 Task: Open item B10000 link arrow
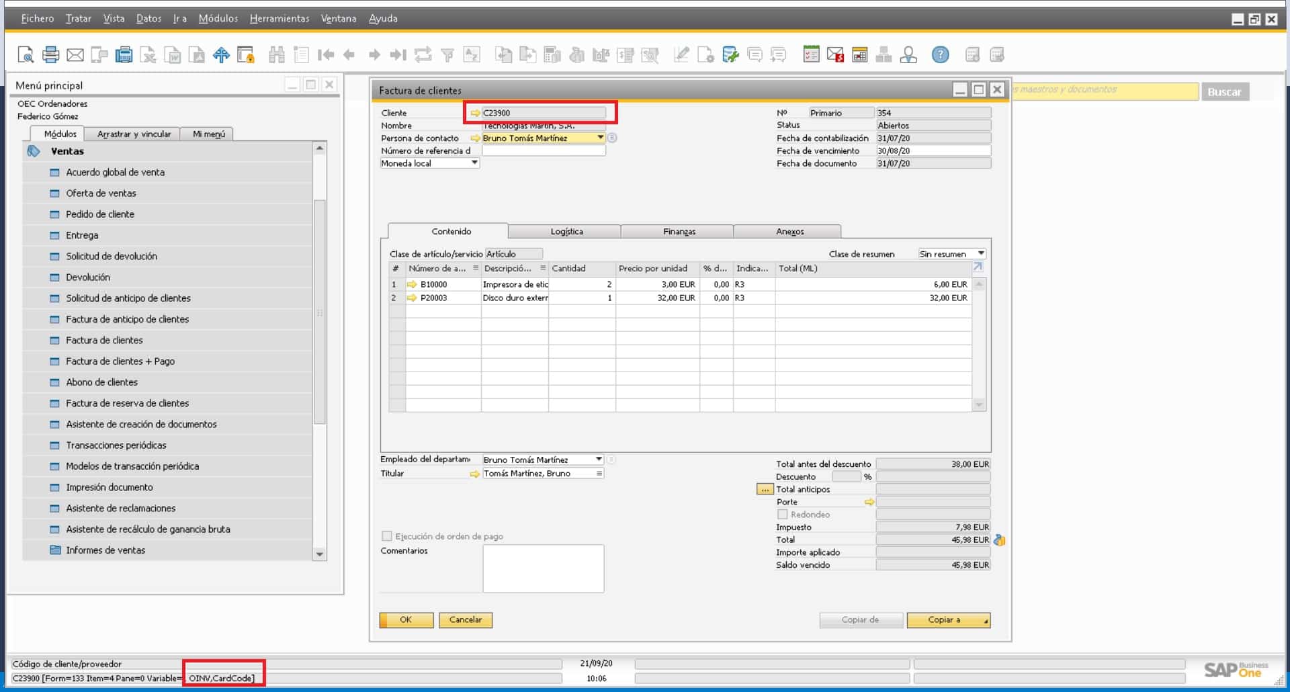[x=412, y=285]
